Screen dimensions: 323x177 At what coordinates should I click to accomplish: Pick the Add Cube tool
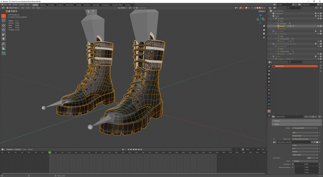tap(4, 53)
